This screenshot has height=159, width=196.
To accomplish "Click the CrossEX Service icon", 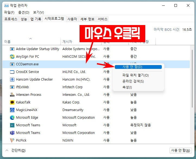I will 12,72.
